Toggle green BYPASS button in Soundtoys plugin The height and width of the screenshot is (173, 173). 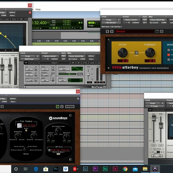tap(70, 107)
